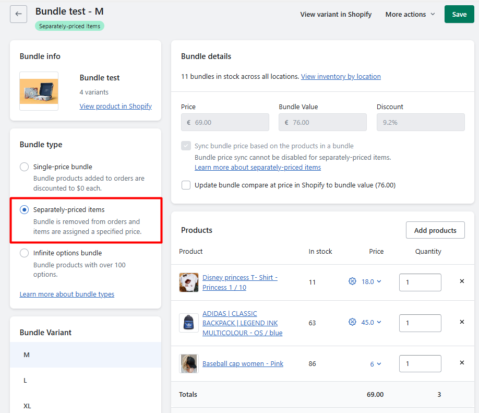
Task: Expand More actions dropdown
Action: click(410, 15)
